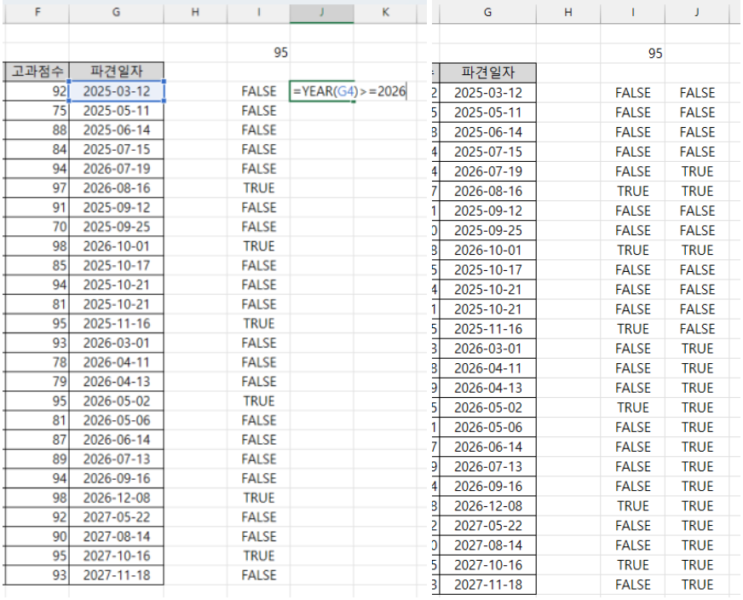This screenshot has width=743, height=600.
Task: Click column I TRUE in right sheet's 2026-12-08 row
Action: (x=632, y=505)
